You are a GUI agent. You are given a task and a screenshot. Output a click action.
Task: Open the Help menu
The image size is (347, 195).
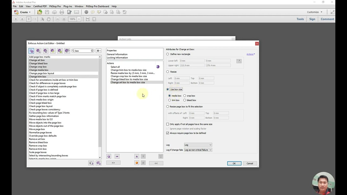pos(114,6)
